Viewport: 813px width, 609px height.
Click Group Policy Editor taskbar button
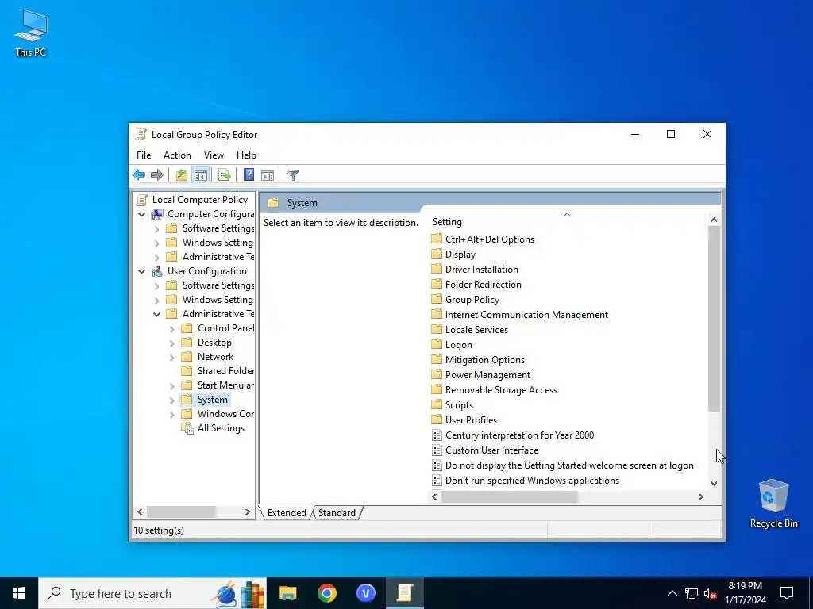click(x=405, y=593)
